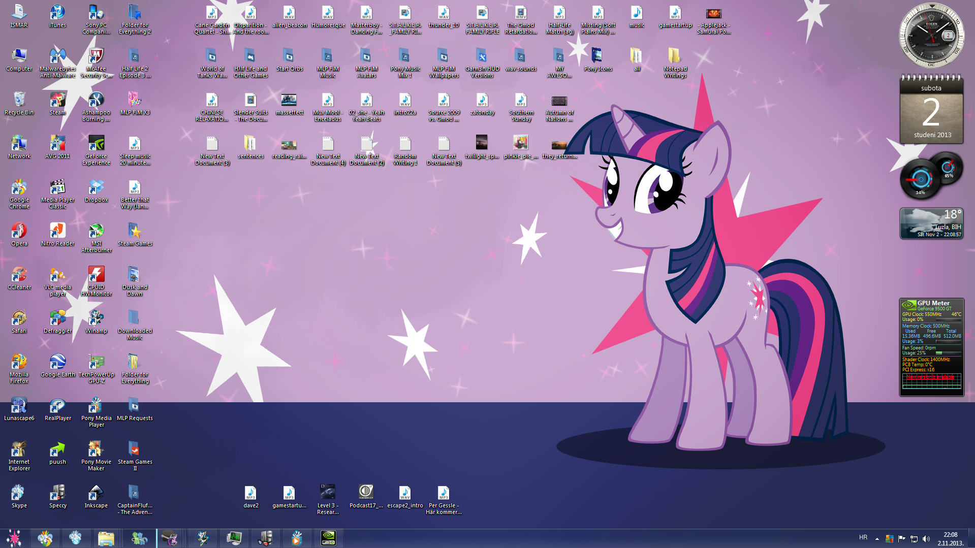The height and width of the screenshot is (548, 975).
Task: Open Nitro Reader shortcut
Action: point(57,235)
